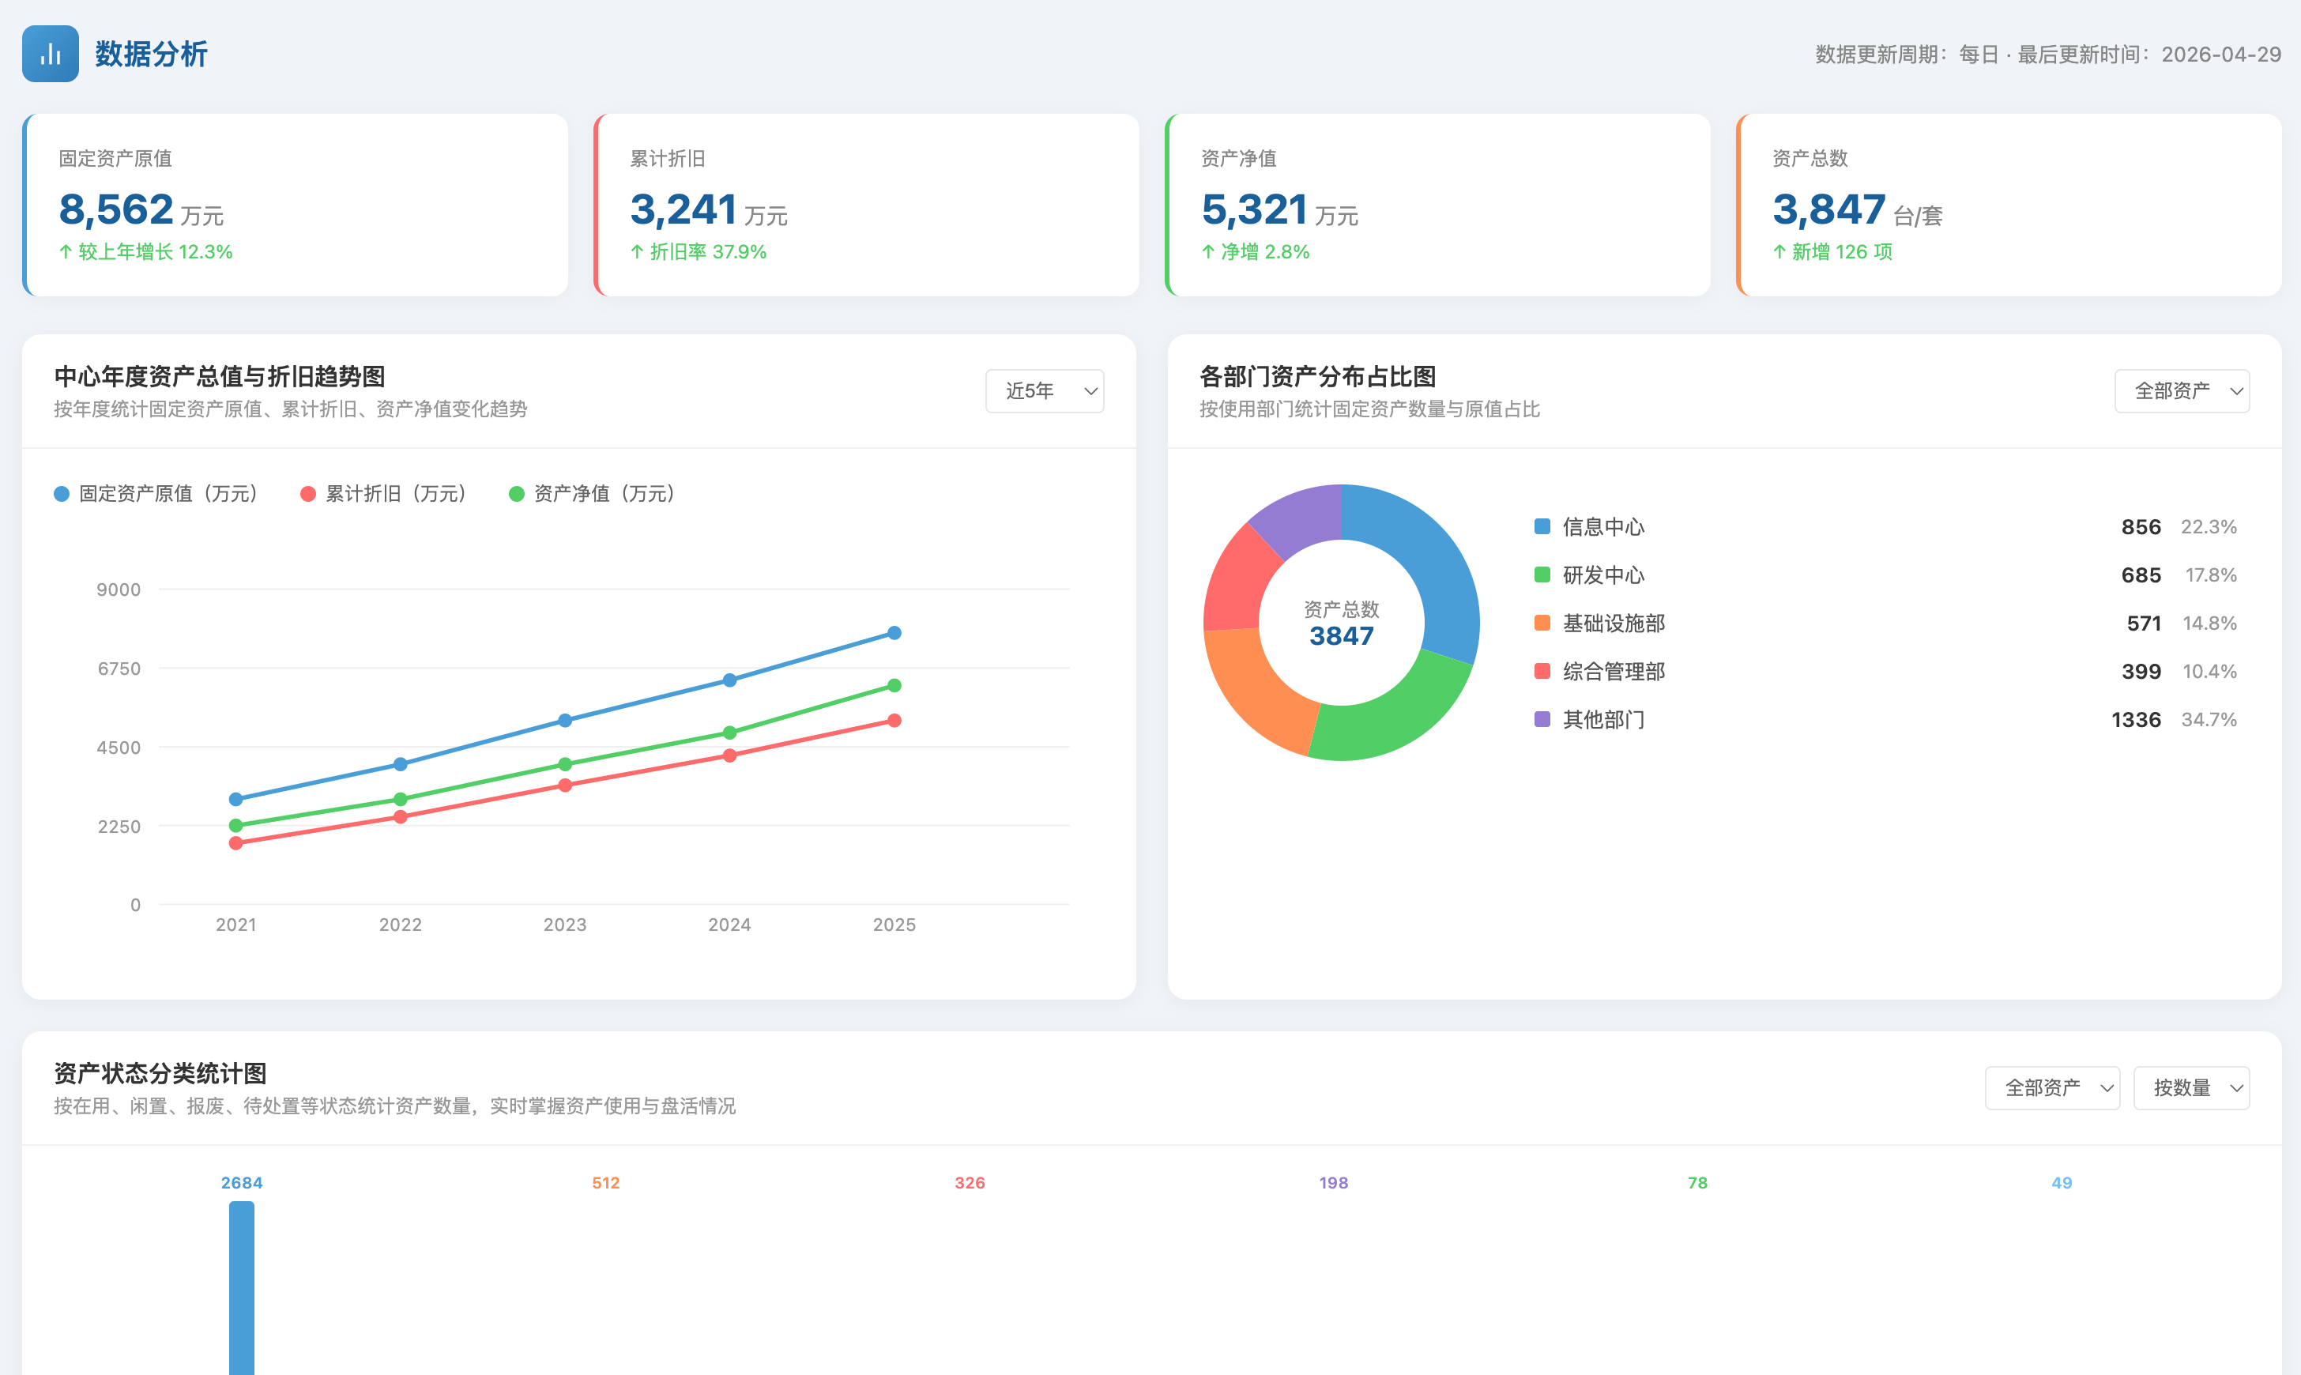Click the 净增 2.8% indicator
This screenshot has width=2301, height=1375.
coord(1255,252)
